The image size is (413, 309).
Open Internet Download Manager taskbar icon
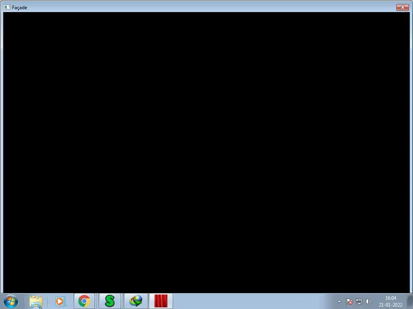tap(136, 301)
